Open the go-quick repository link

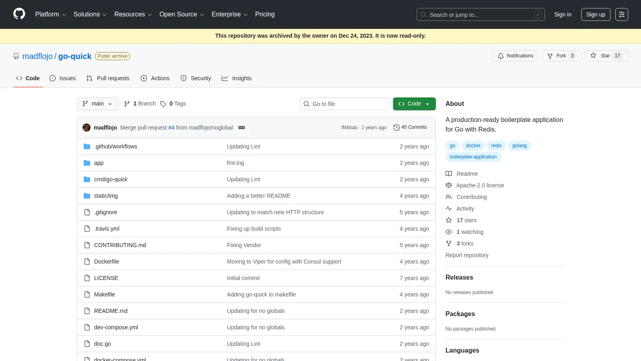click(x=75, y=56)
